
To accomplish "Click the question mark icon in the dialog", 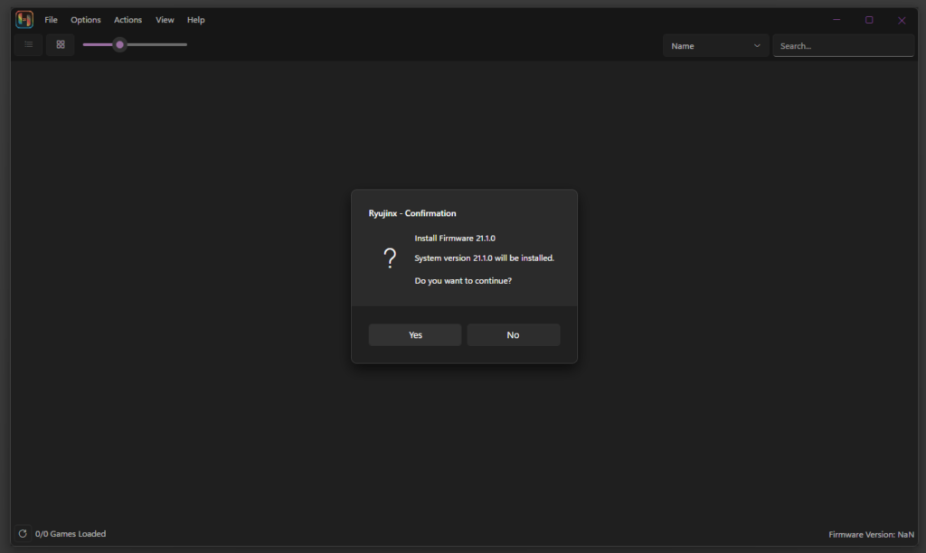I will click(x=390, y=258).
